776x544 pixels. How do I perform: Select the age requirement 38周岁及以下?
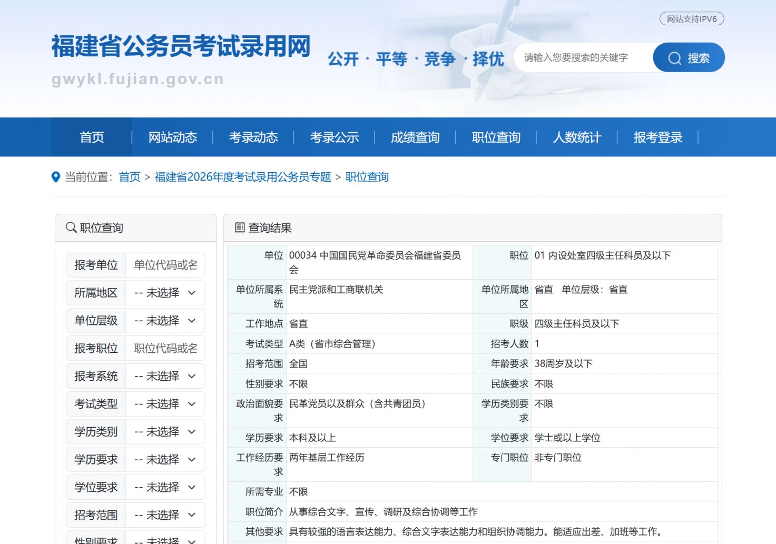[564, 364]
